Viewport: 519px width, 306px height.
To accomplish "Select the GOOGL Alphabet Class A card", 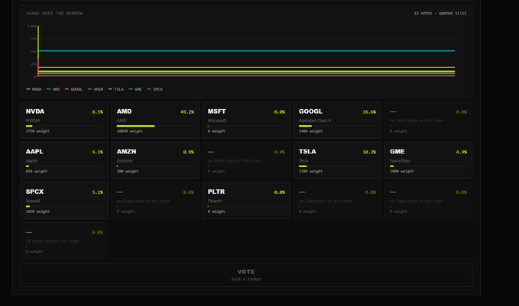I will pos(337,121).
